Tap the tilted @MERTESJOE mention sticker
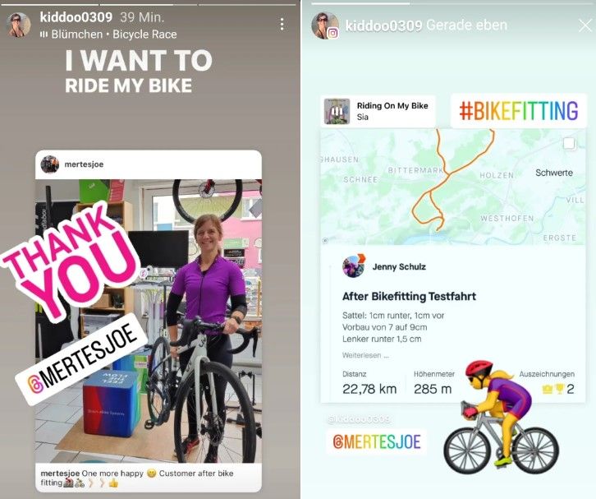The width and height of the screenshot is (596, 499). coord(81,358)
